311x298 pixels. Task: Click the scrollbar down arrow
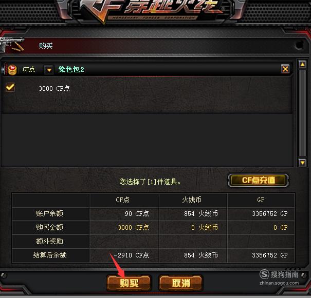[302, 163]
